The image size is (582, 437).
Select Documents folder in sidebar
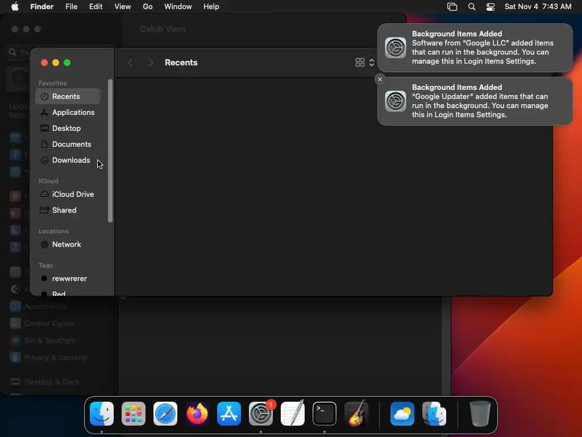pyautogui.click(x=68, y=144)
